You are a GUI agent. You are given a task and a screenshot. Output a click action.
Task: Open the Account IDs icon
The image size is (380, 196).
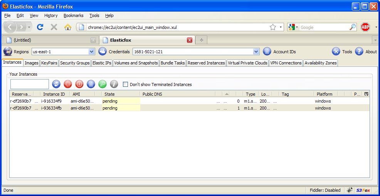click(x=267, y=51)
